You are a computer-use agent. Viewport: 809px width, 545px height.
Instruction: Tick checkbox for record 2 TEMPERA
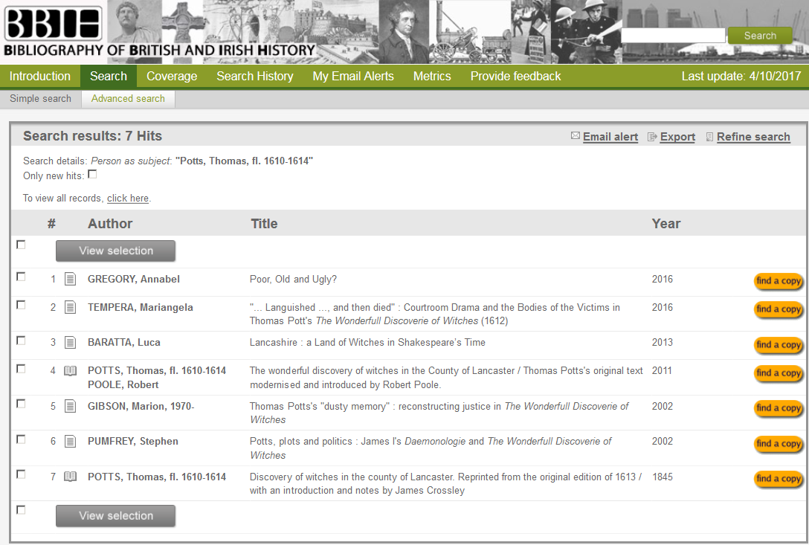(21, 305)
